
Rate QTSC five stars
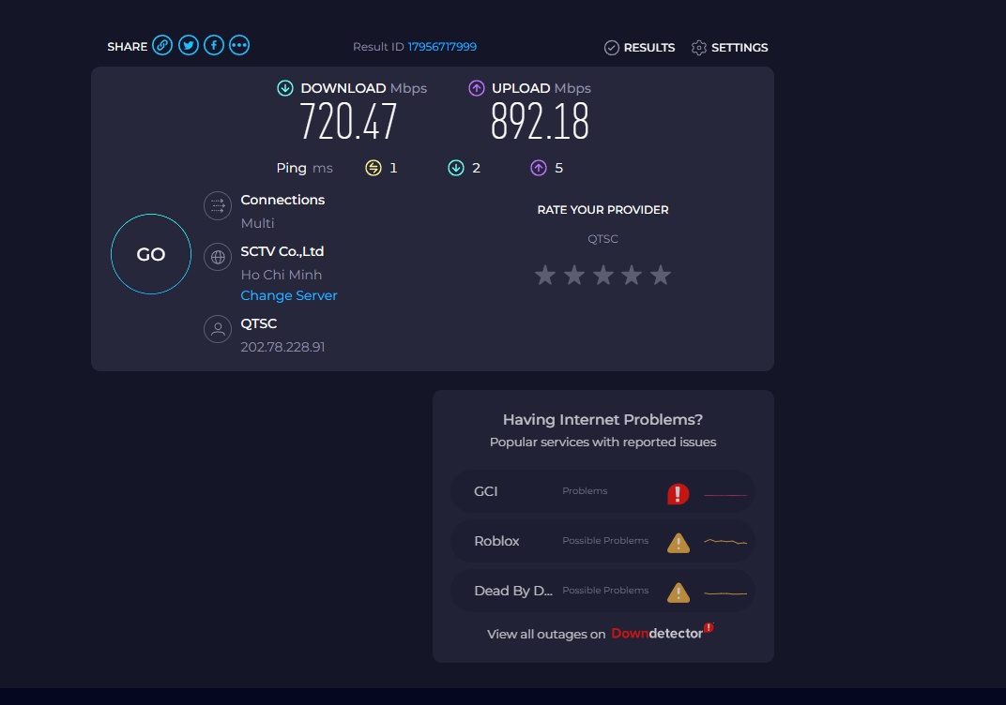661,275
